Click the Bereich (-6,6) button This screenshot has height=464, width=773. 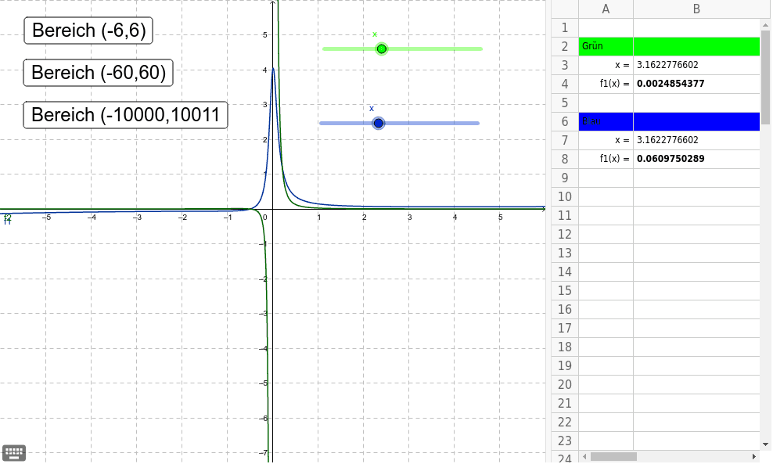(88, 31)
